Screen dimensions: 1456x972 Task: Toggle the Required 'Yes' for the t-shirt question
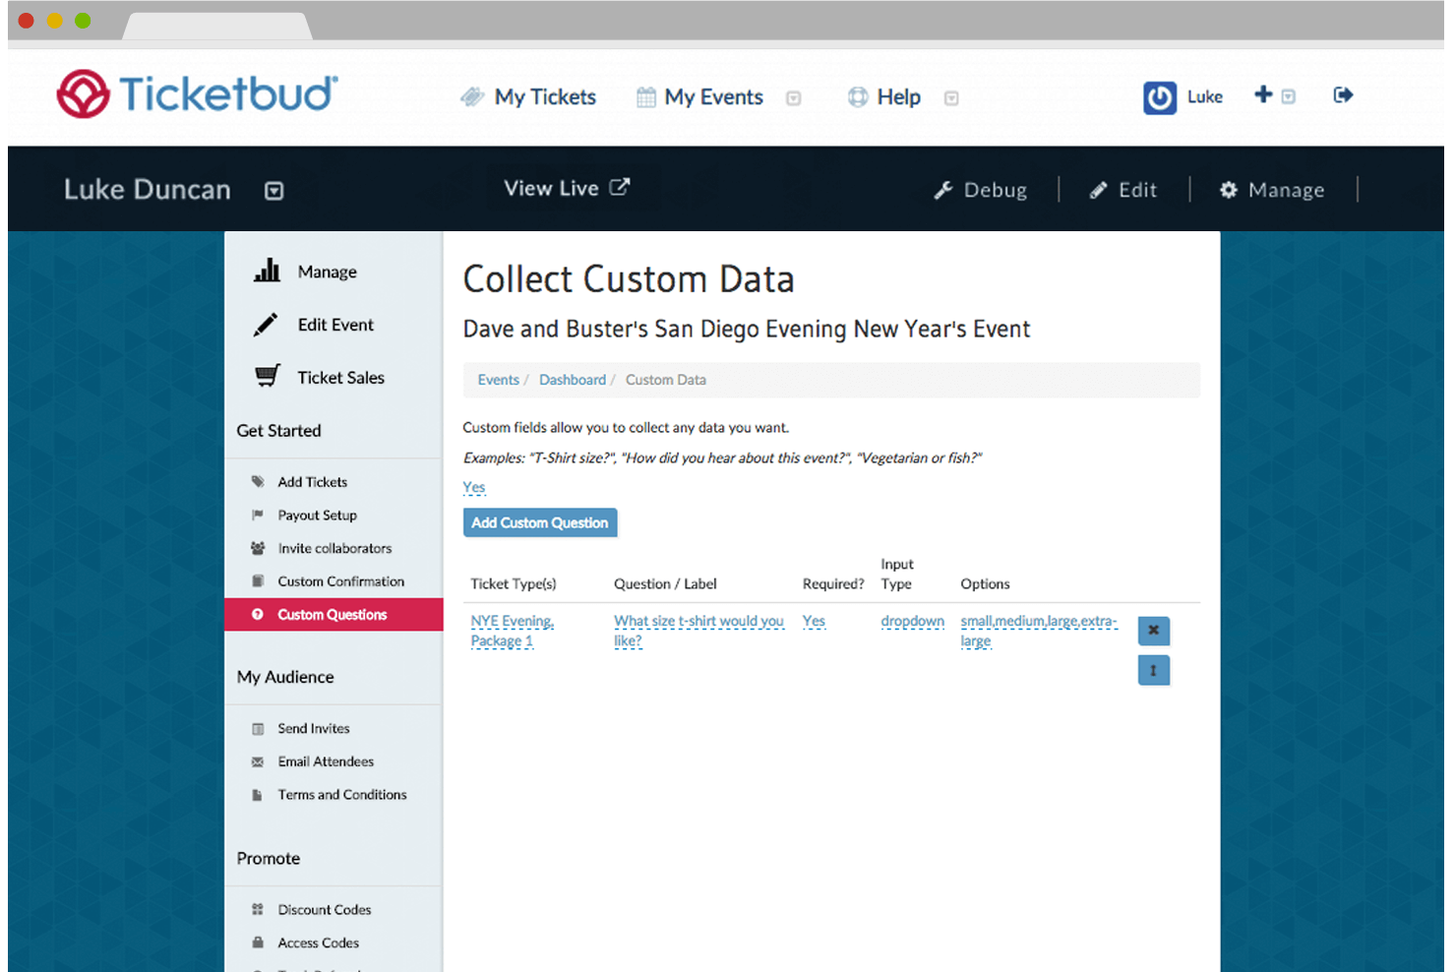coord(814,621)
